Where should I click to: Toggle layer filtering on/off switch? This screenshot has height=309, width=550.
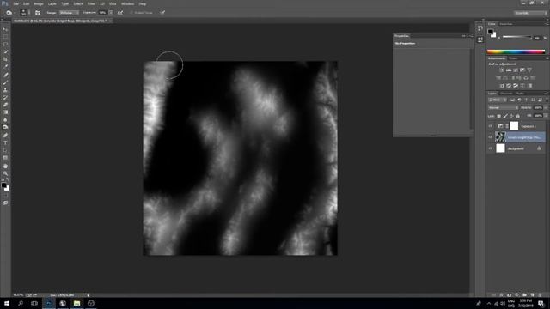[547, 100]
